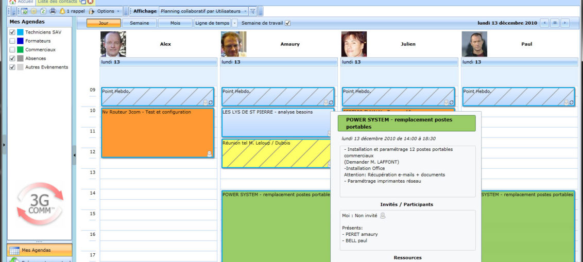Click the left toolbar overflow handle arrow
Viewport: 583px width, 262px height.
click(x=14, y=11)
